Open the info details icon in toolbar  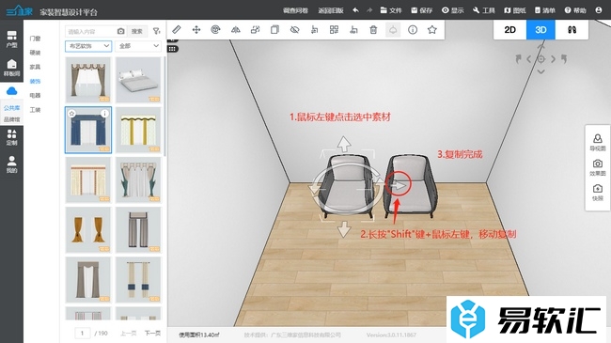413,30
